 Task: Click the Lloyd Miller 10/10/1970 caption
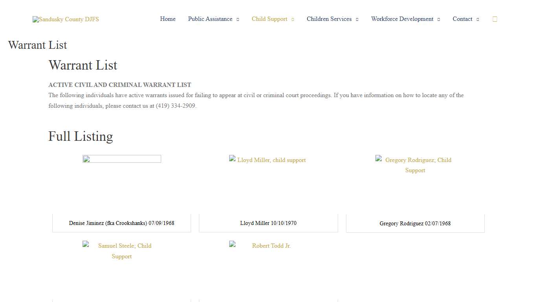tap(268, 223)
